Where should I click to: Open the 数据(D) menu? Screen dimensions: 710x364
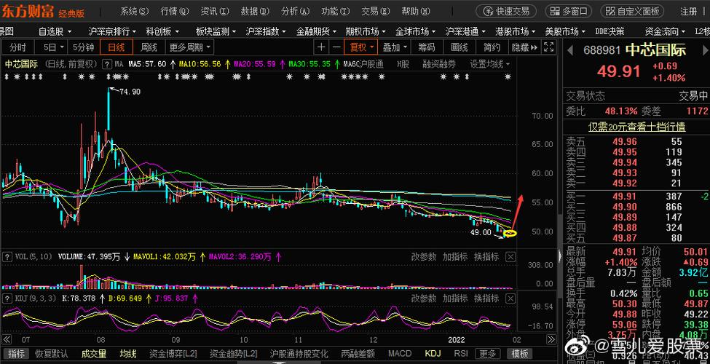tap(256, 11)
